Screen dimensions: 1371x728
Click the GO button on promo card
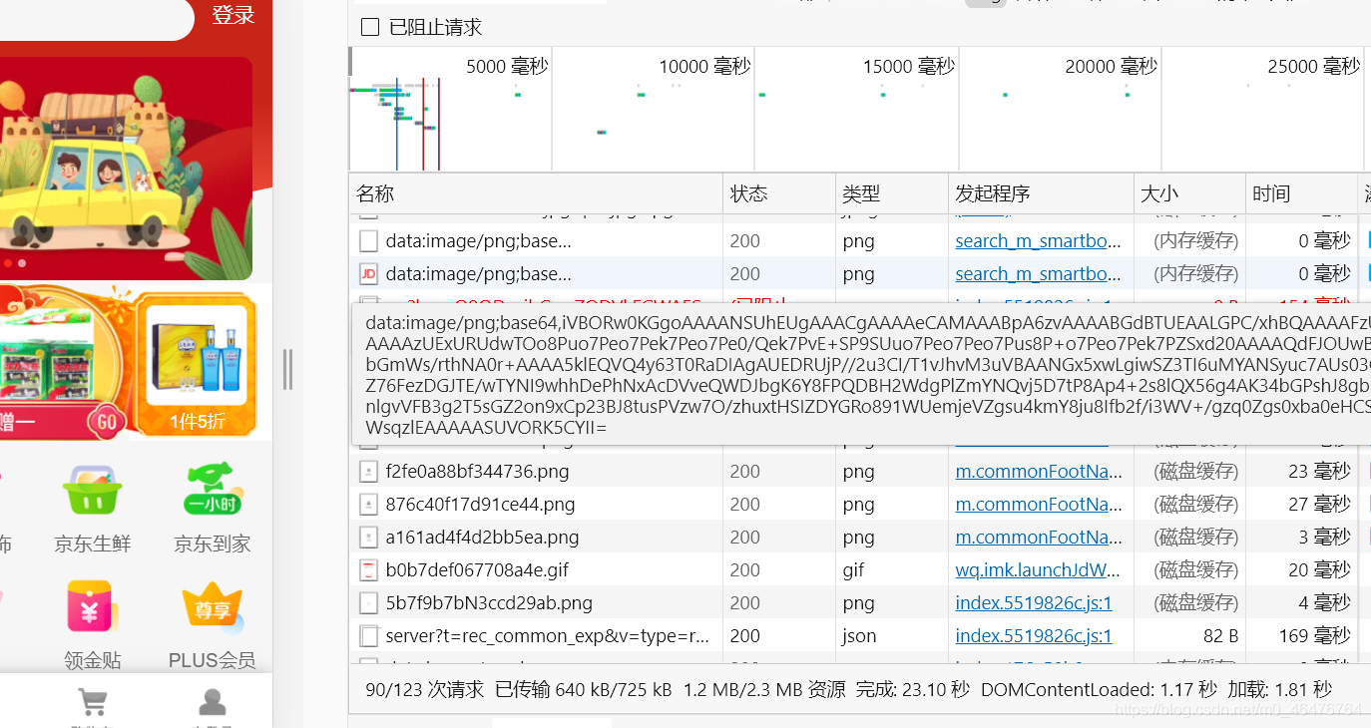click(x=106, y=421)
